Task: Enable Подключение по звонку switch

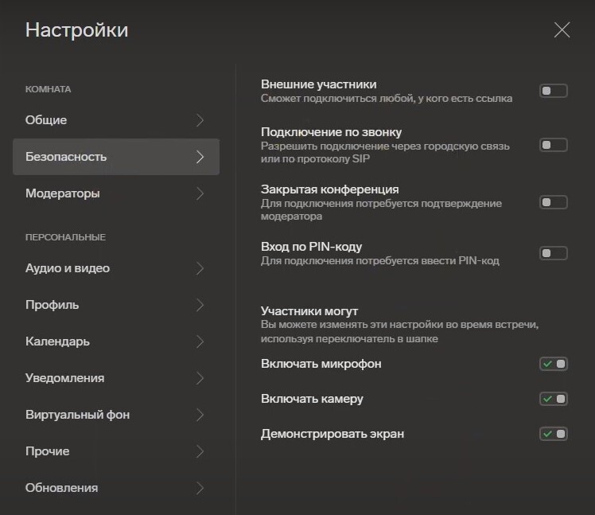Action: pyautogui.click(x=554, y=145)
